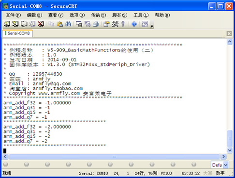The width and height of the screenshot is (235, 178).
Task: Open the 脚本(S) menu
Action: (x=119, y=15)
